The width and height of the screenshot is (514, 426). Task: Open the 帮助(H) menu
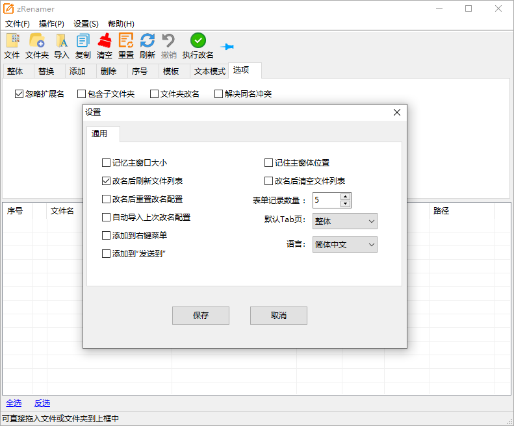coord(121,24)
